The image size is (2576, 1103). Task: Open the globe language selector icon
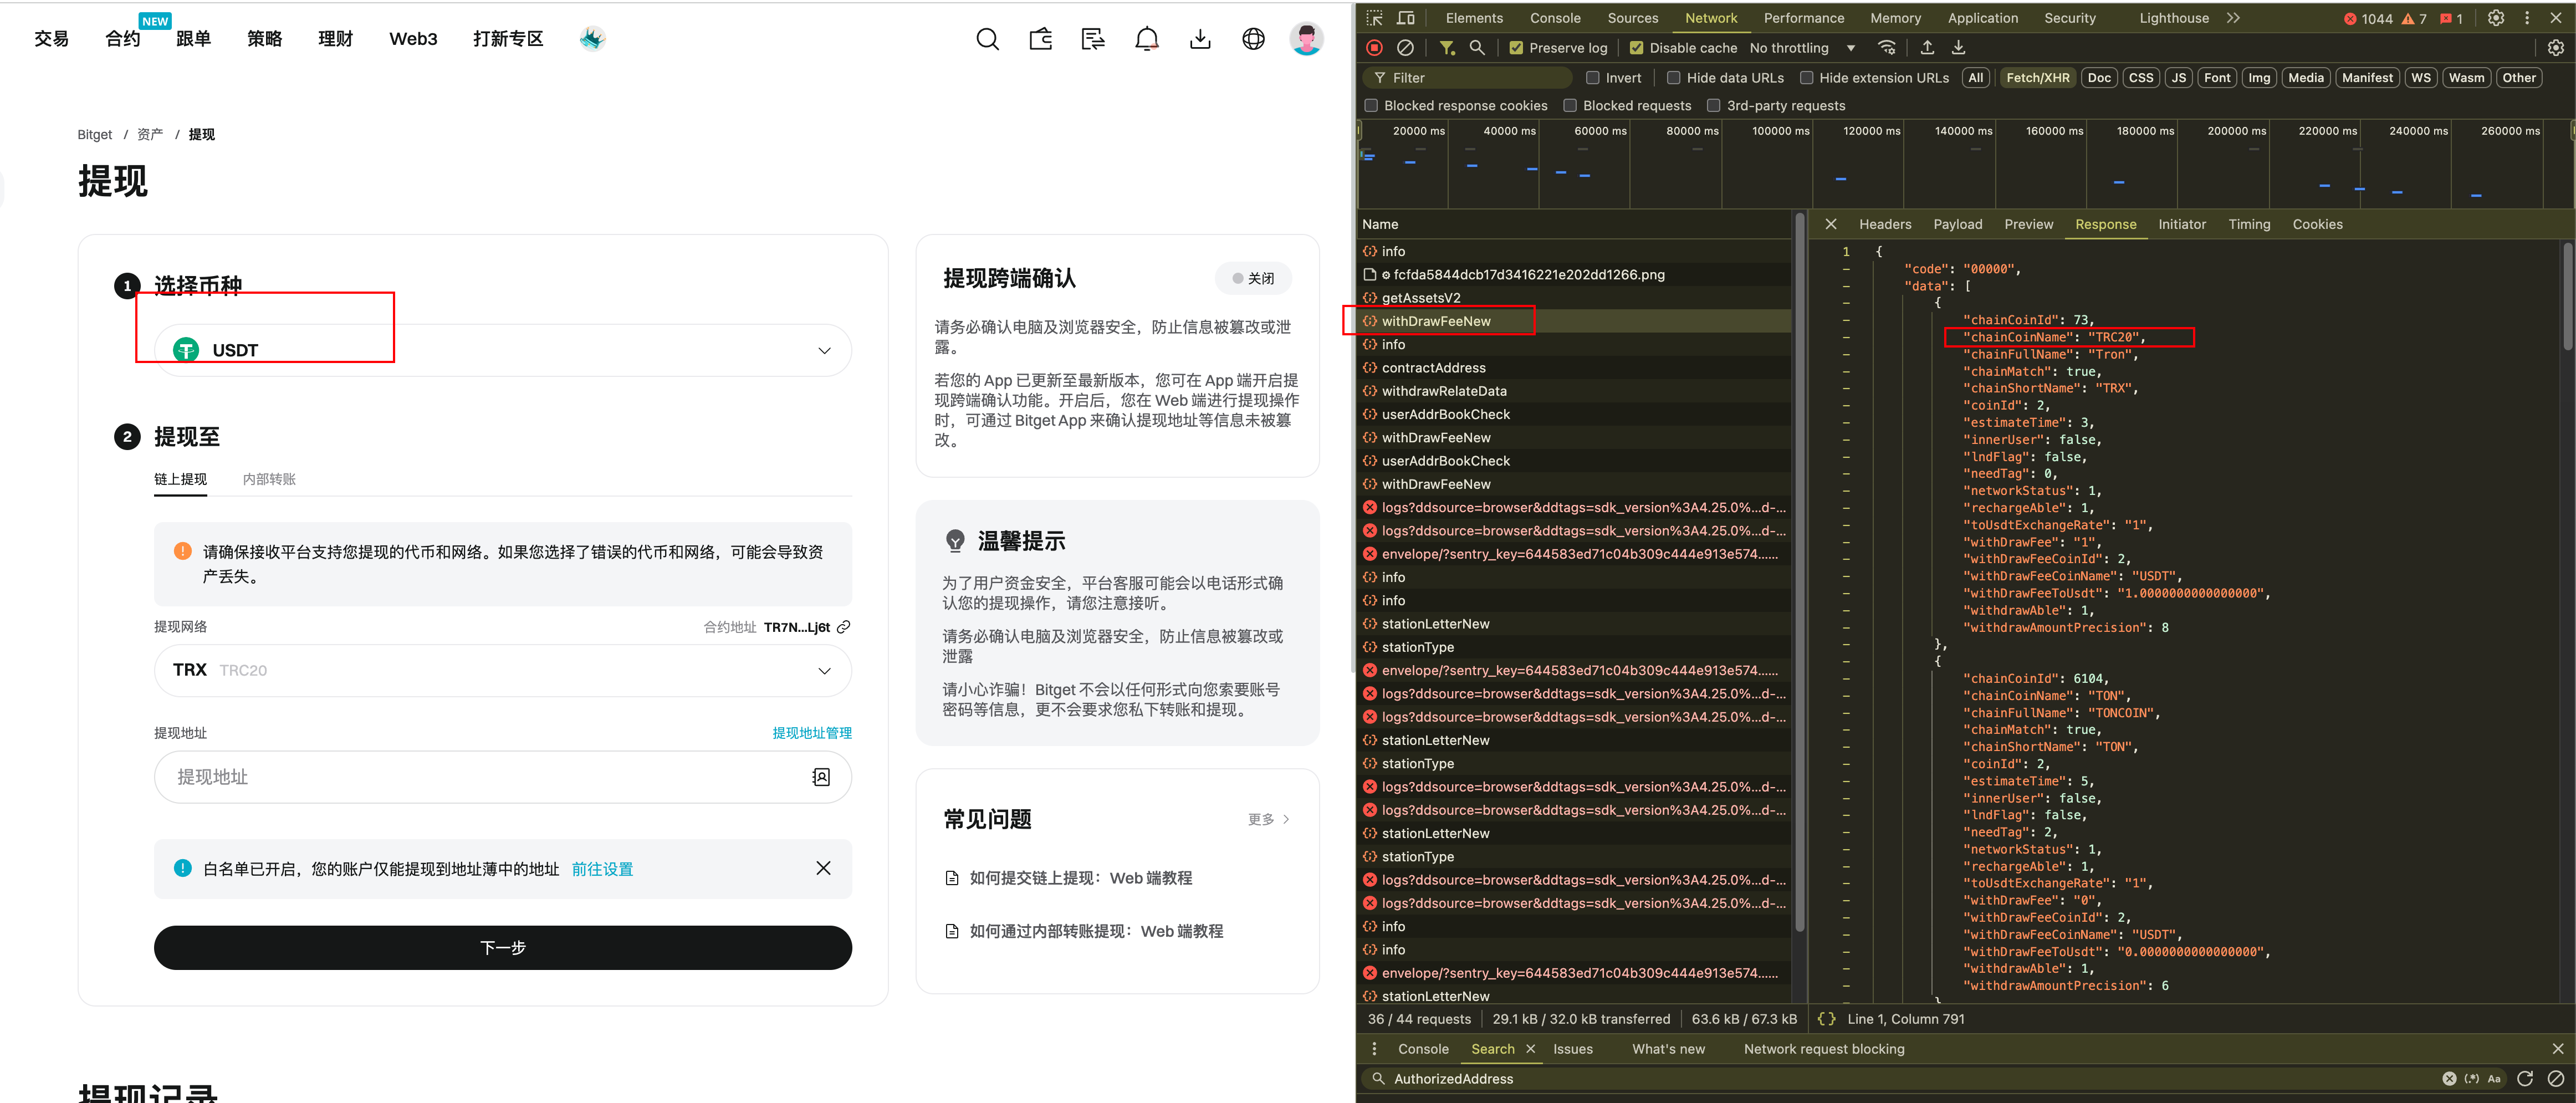tap(1253, 39)
